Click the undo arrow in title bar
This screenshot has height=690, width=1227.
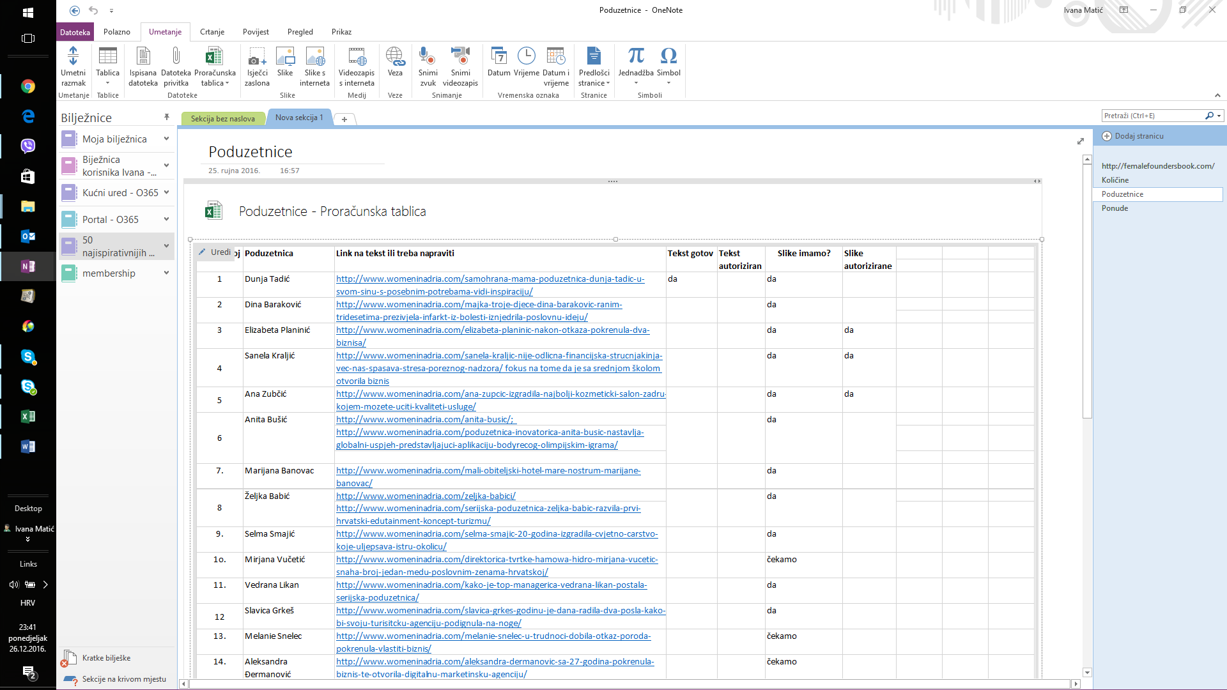[x=93, y=10]
